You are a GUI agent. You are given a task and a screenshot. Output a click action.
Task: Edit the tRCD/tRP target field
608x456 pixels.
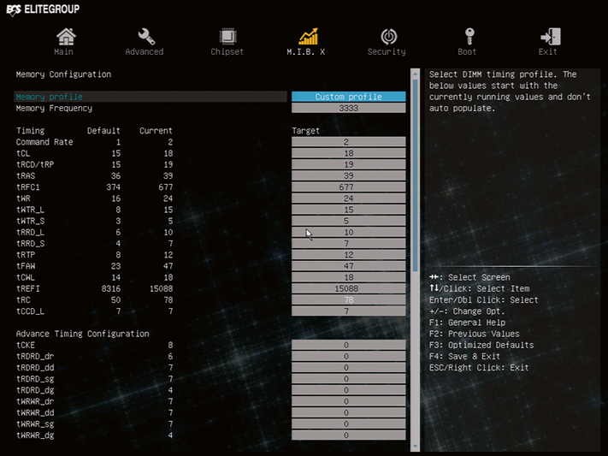click(x=349, y=164)
